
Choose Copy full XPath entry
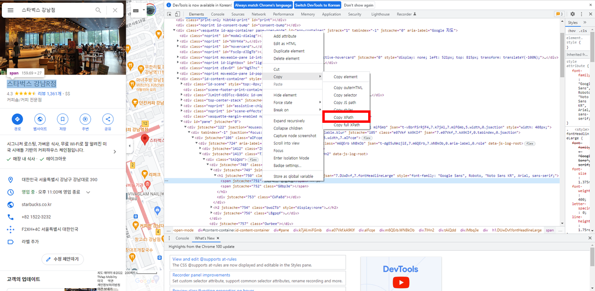[x=347, y=125]
